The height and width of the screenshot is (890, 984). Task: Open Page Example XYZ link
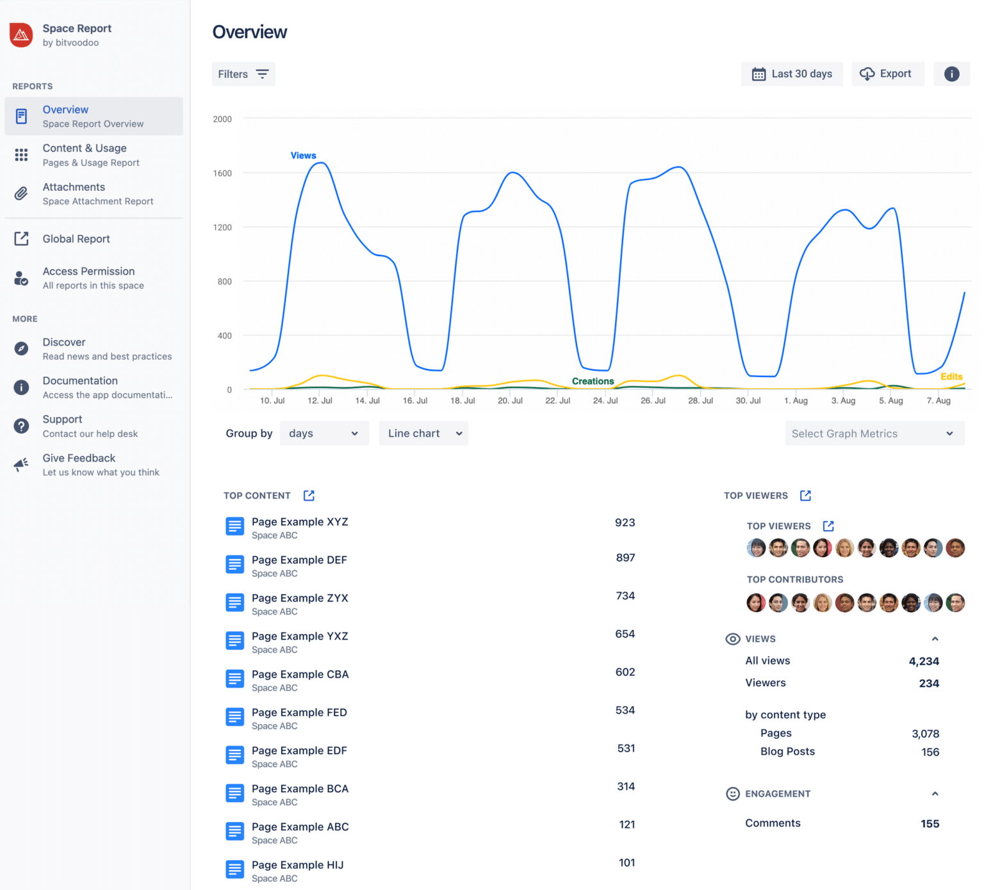(300, 521)
